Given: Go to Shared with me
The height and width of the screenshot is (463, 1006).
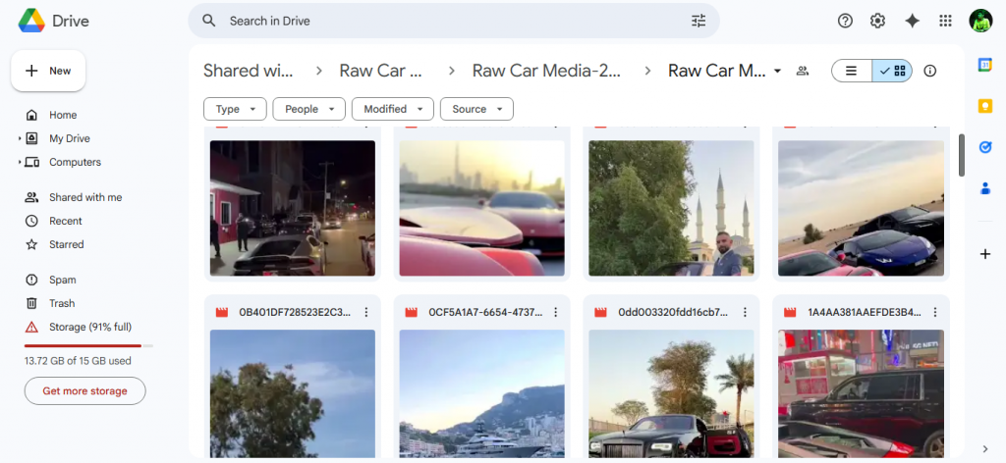Looking at the screenshot, I should [84, 197].
